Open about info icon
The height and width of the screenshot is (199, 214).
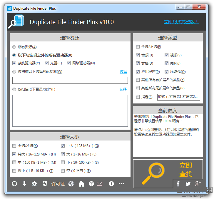(111, 184)
